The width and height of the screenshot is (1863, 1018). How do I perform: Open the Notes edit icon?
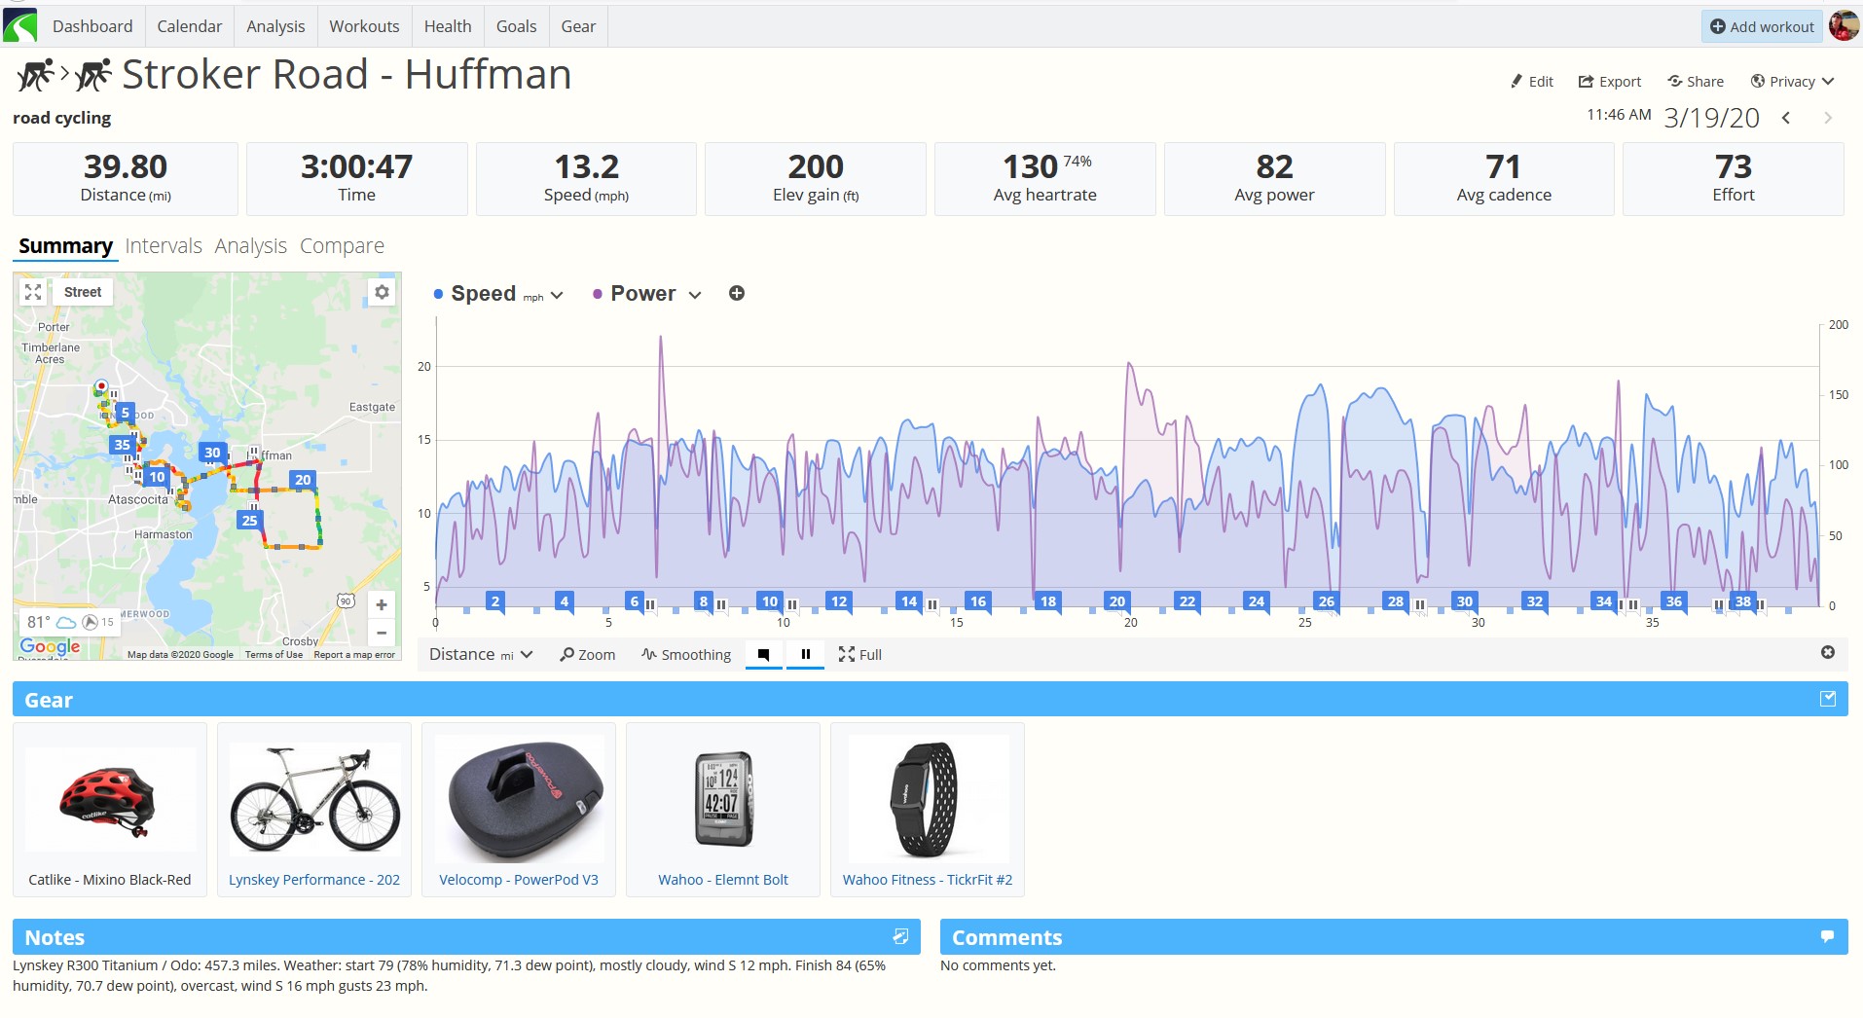click(x=900, y=936)
